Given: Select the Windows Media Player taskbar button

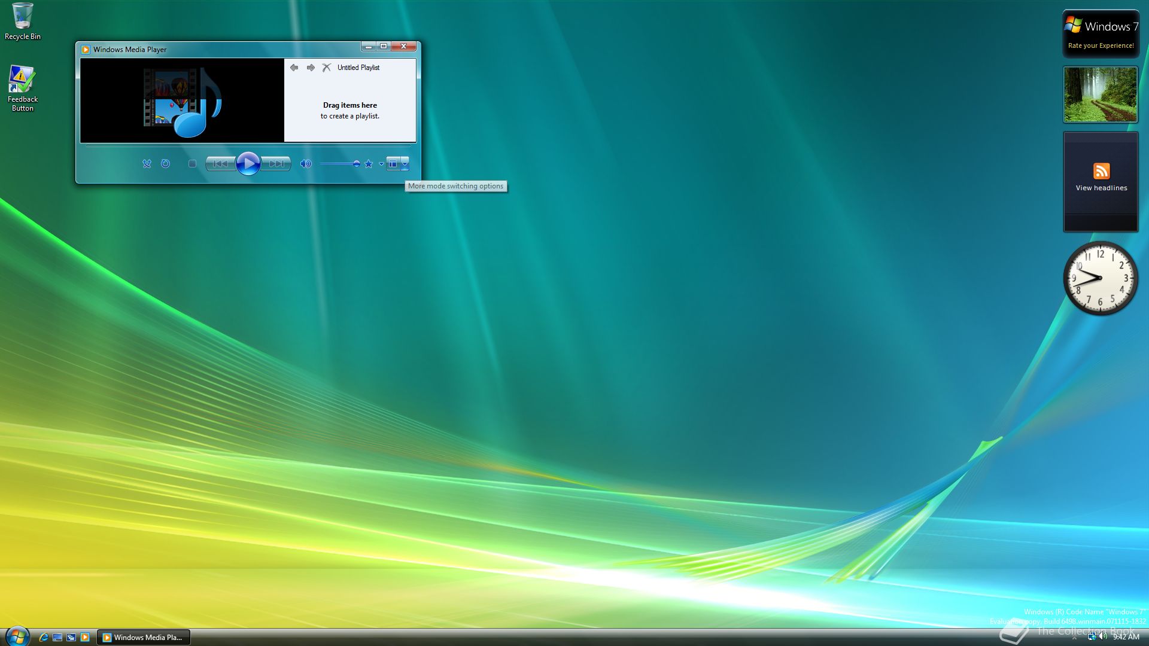Looking at the screenshot, I should [144, 638].
